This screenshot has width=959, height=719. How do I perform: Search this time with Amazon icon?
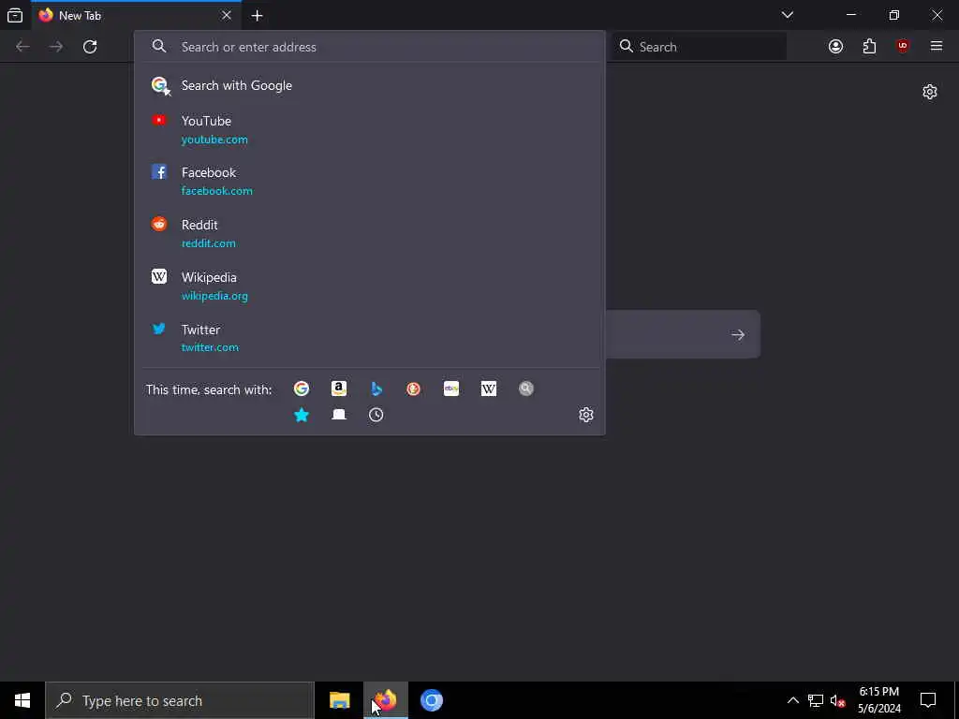click(x=339, y=389)
